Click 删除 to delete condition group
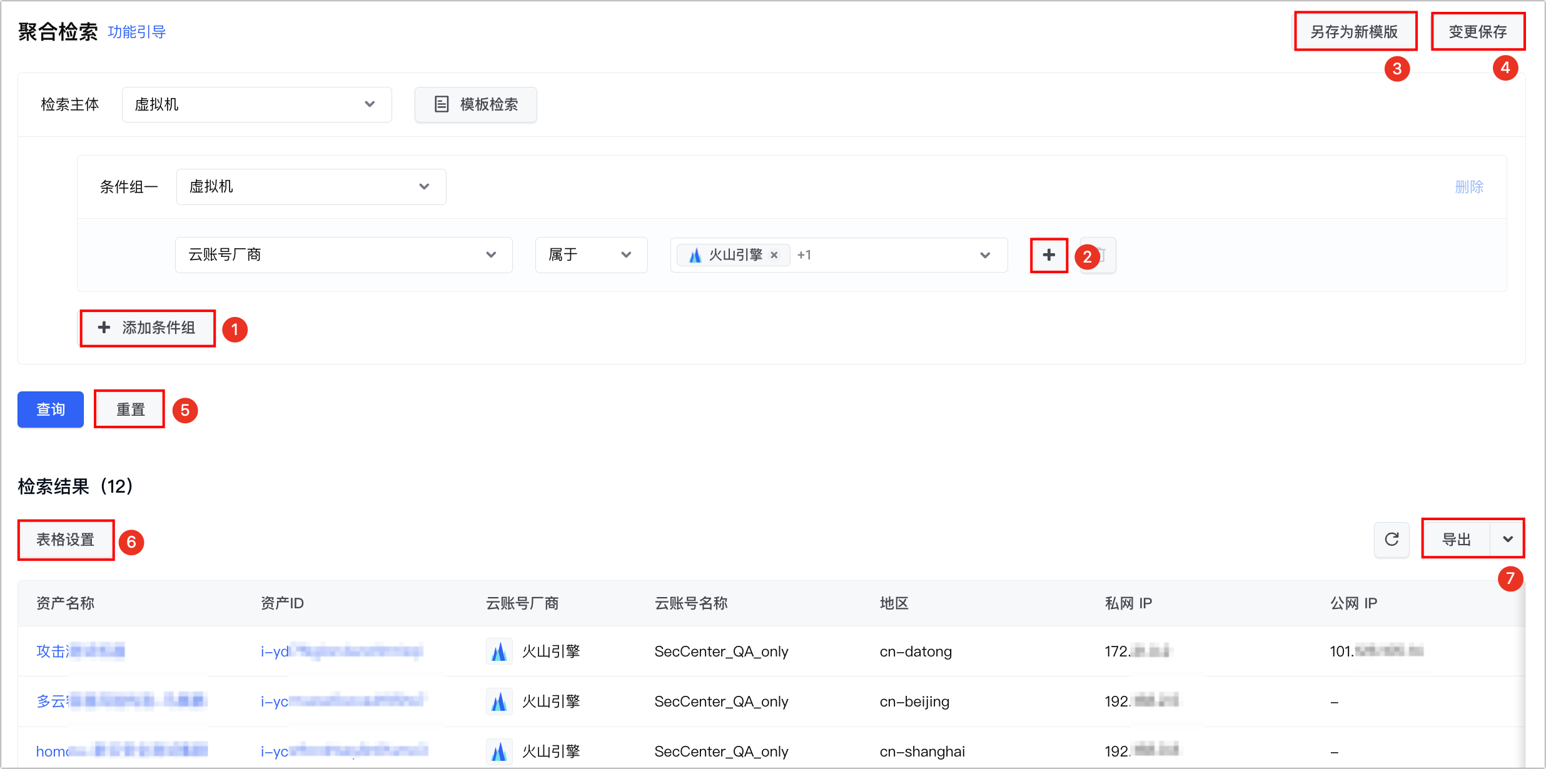The height and width of the screenshot is (769, 1546). (x=1469, y=187)
